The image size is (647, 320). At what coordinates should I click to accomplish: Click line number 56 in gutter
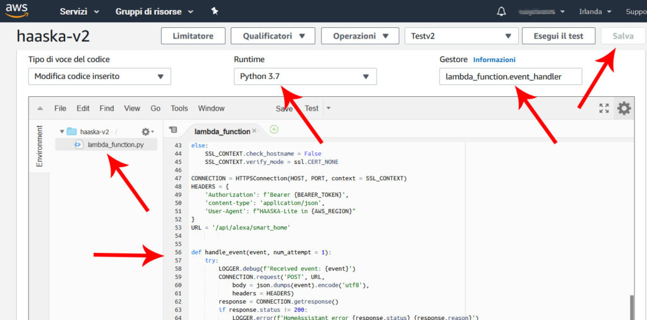178,252
